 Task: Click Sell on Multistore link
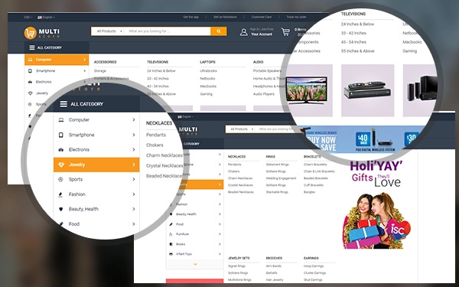click(225, 17)
